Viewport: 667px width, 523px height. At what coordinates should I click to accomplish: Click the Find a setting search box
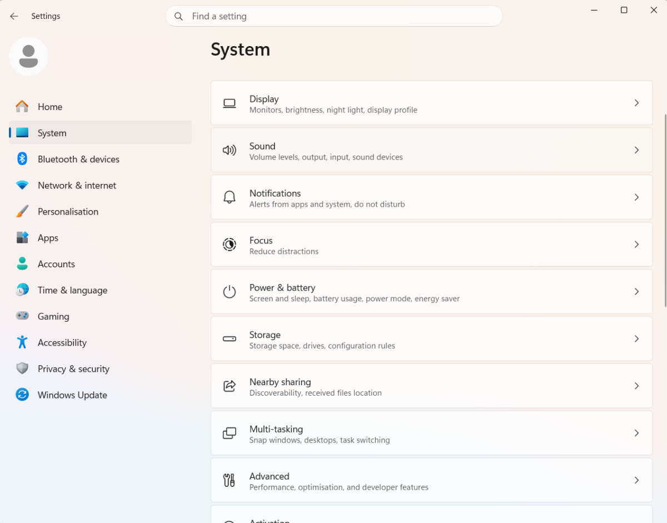click(334, 16)
